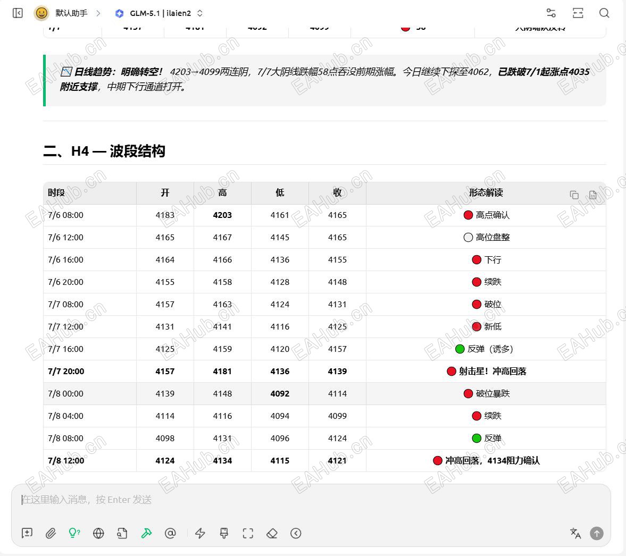Open quick phrases lightning icon
Screen dimensions: 626x556
[x=200, y=533]
